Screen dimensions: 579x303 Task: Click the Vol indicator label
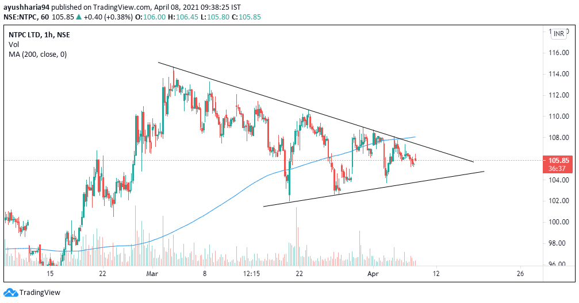pos(14,45)
